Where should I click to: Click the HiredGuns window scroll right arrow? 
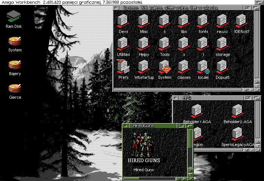click(184, 179)
